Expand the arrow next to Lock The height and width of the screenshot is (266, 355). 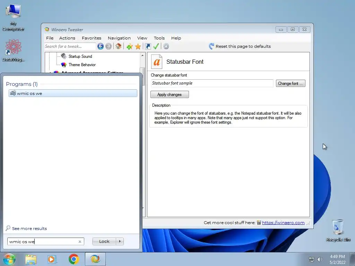tap(120, 241)
